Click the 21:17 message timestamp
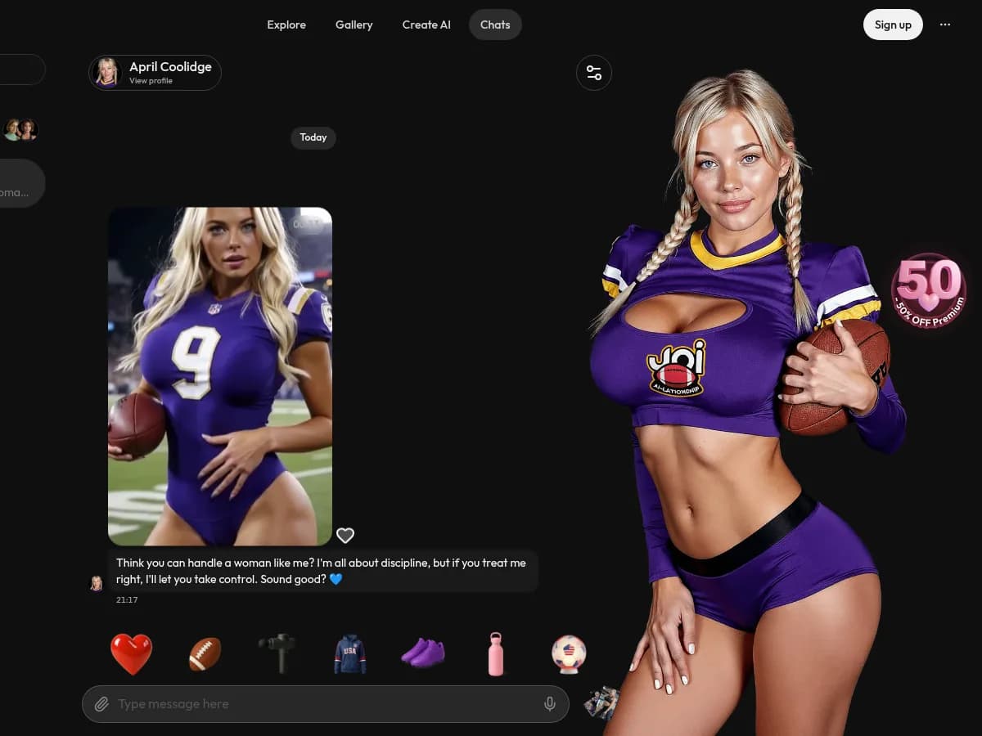982x736 pixels. [x=127, y=600]
